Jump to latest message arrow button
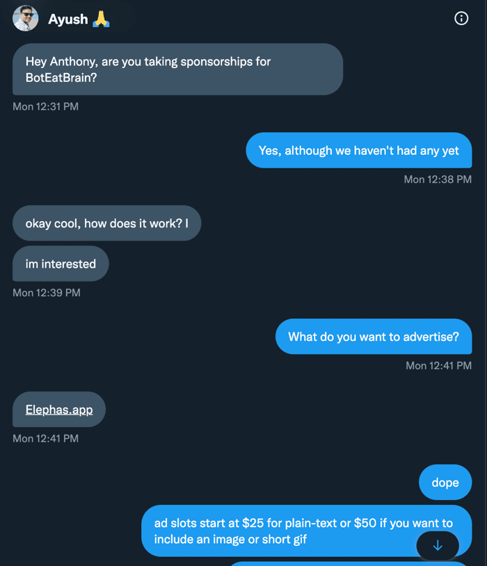This screenshot has height=566, width=487. pyautogui.click(x=438, y=545)
